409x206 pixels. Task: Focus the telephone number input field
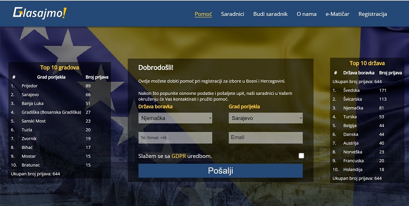pyautogui.click(x=175, y=137)
